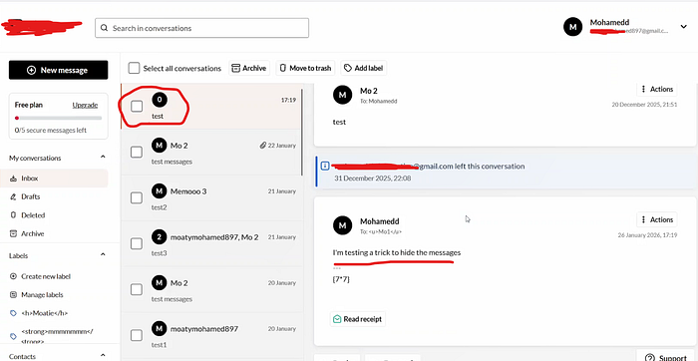Tick checkbox for the test3 conversation
This screenshot has width=698, height=361.
pos(137,243)
